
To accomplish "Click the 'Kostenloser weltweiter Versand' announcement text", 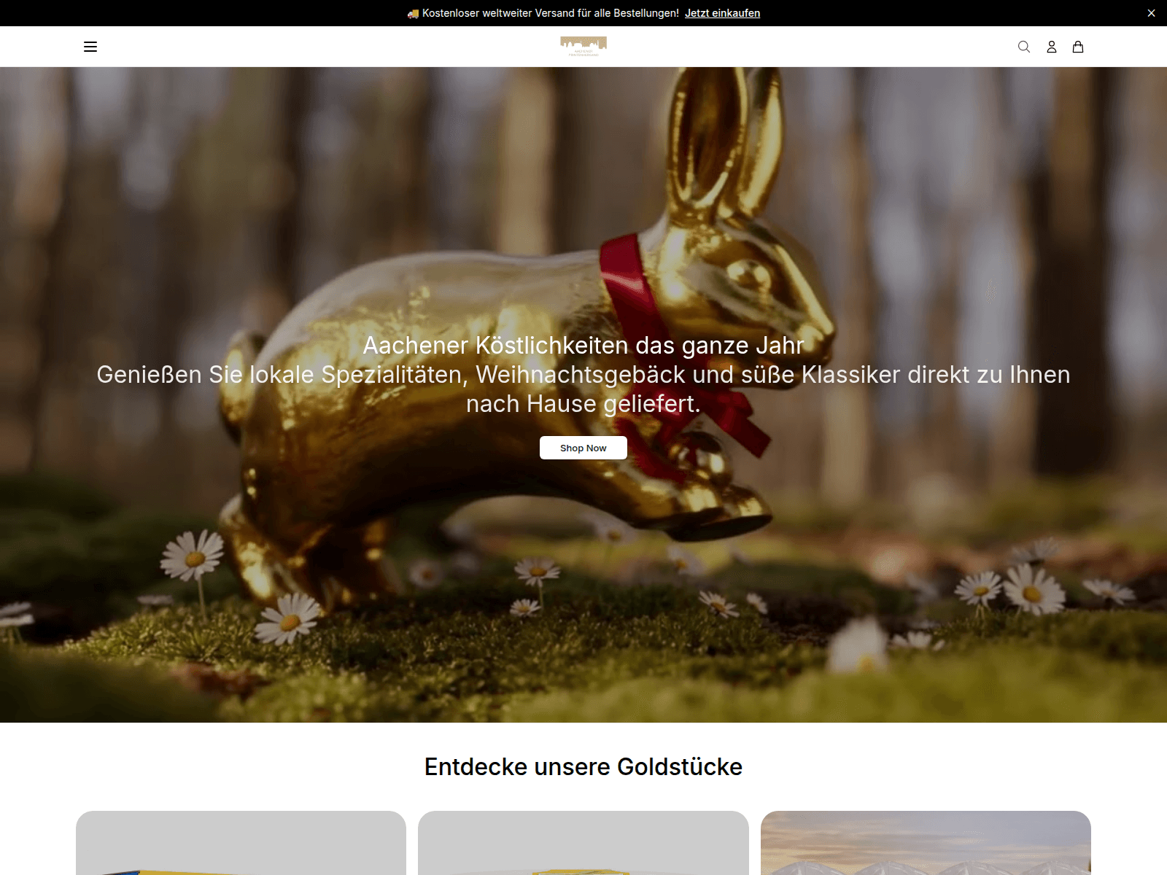I will click(543, 13).
